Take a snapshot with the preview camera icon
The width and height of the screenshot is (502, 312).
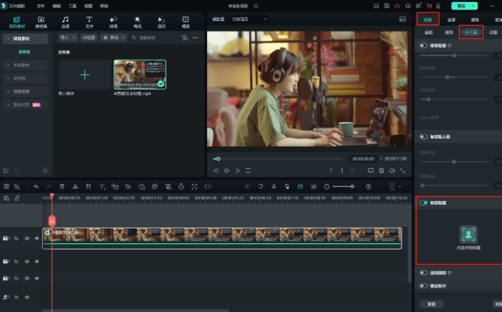pyautogui.click(x=381, y=170)
